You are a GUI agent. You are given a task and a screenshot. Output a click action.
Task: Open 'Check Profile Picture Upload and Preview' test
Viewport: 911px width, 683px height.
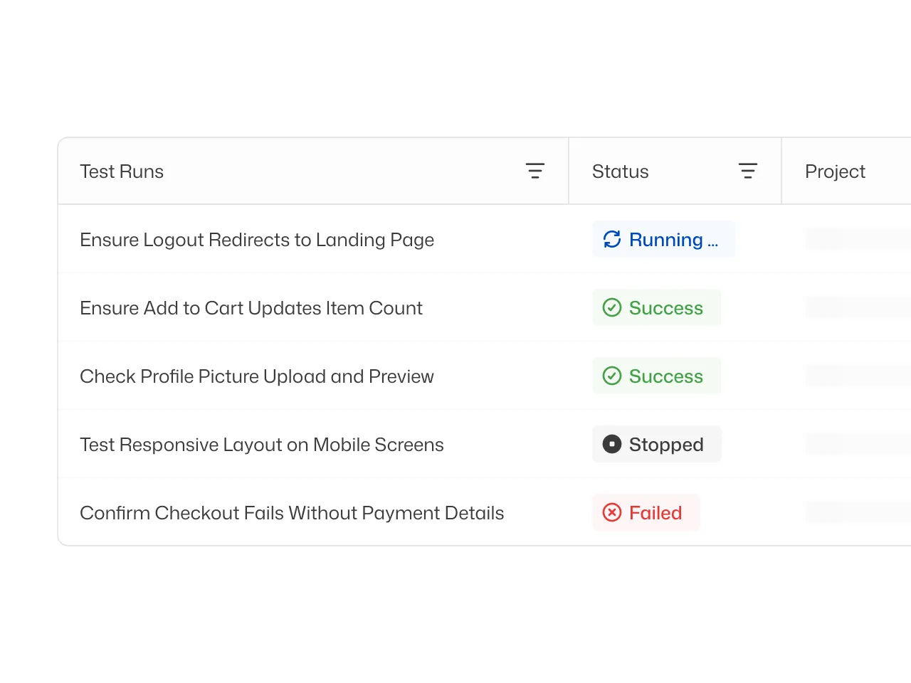click(257, 376)
